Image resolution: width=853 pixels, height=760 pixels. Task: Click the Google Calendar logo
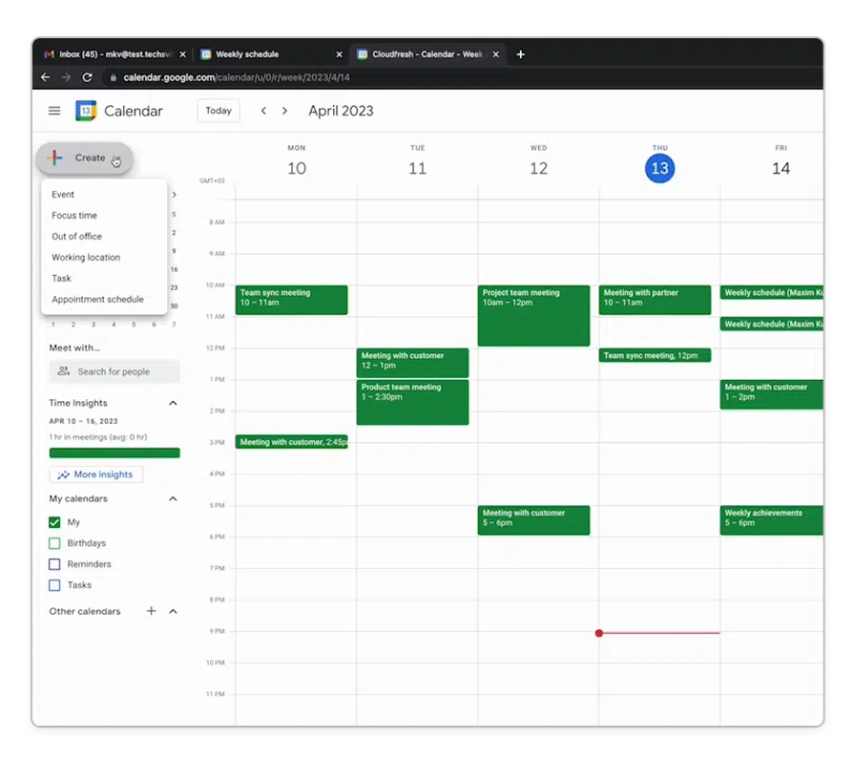pyautogui.click(x=86, y=111)
